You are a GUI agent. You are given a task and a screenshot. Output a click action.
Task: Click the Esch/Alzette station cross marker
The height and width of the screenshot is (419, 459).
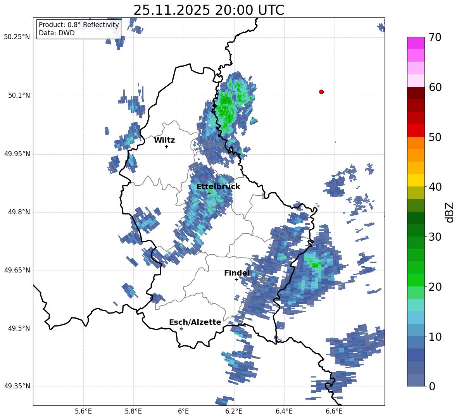point(181,329)
